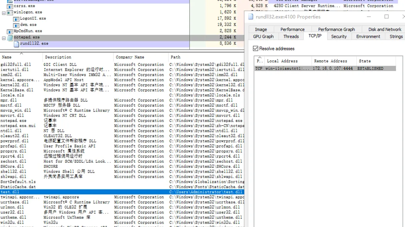
Task: Click the winlogon.exe process icon
Action: point(11,12)
